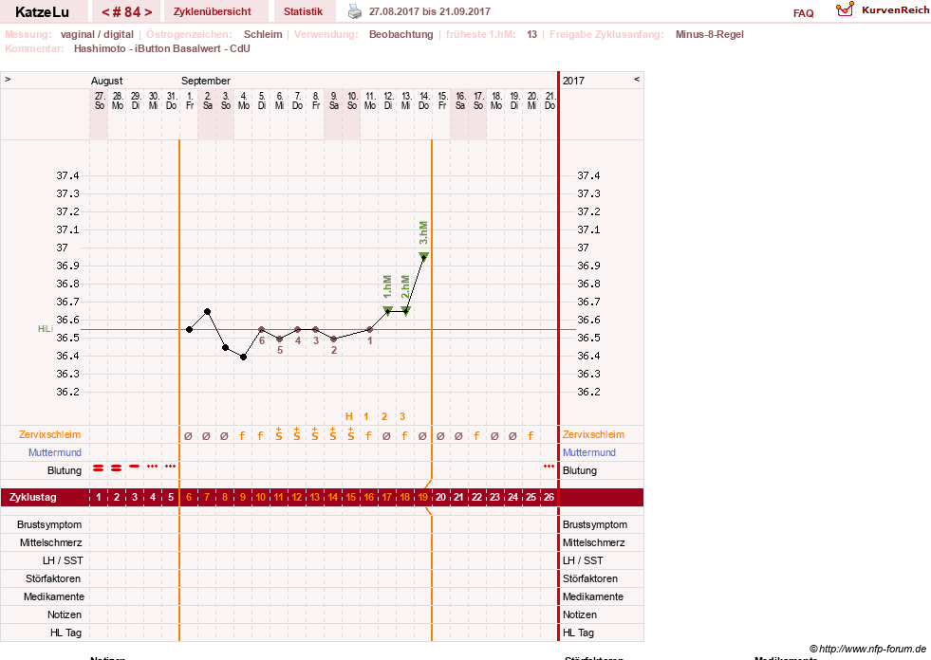This screenshot has width=931, height=660.
Task: Click the Ø mucus symbol on cycle day 19
Action: click(x=422, y=435)
